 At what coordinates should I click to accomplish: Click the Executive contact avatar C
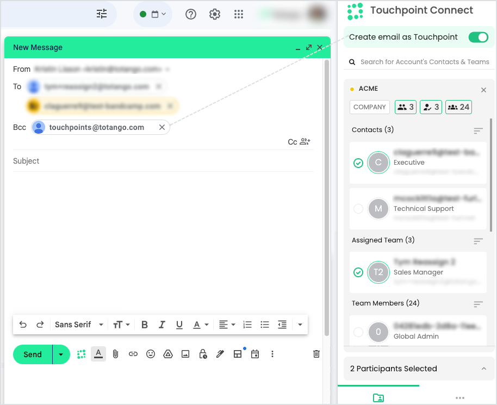tap(378, 163)
